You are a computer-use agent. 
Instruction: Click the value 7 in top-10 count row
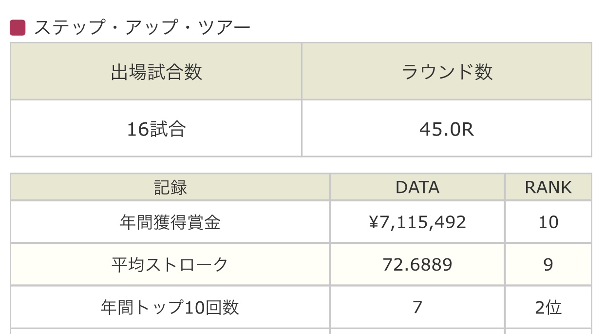pyautogui.click(x=417, y=307)
